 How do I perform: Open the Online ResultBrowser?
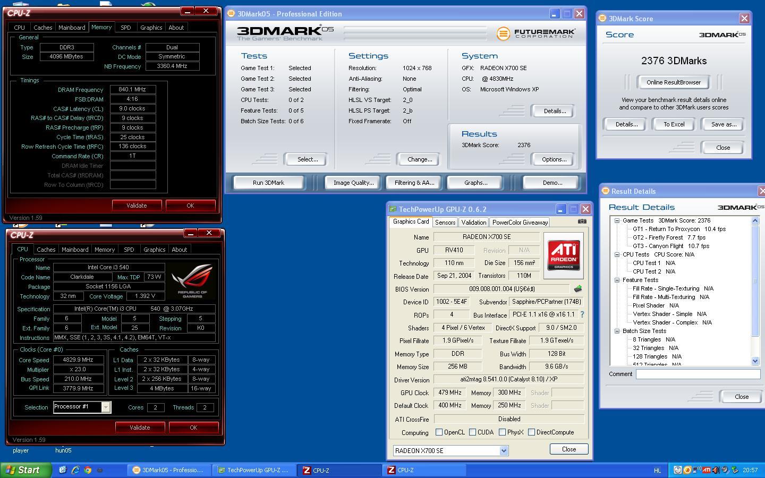(x=673, y=82)
